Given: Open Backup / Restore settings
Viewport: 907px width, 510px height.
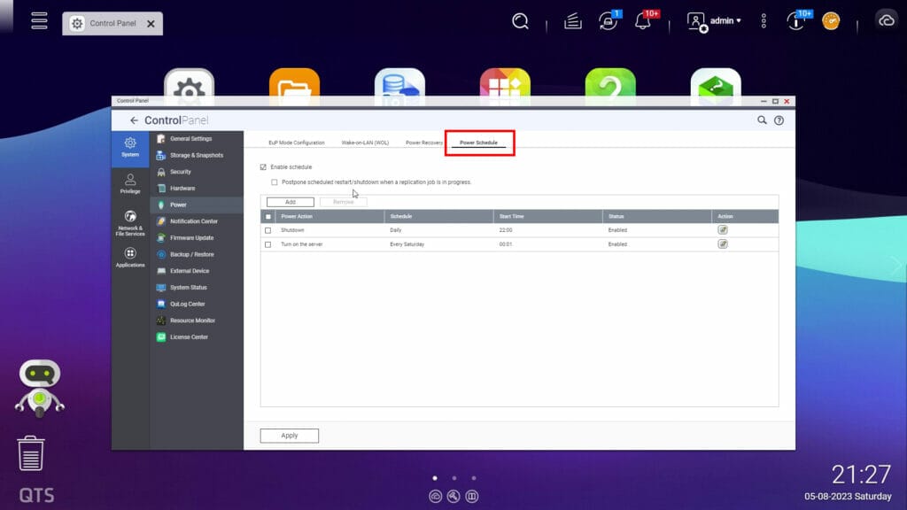Looking at the screenshot, I should pyautogui.click(x=193, y=253).
